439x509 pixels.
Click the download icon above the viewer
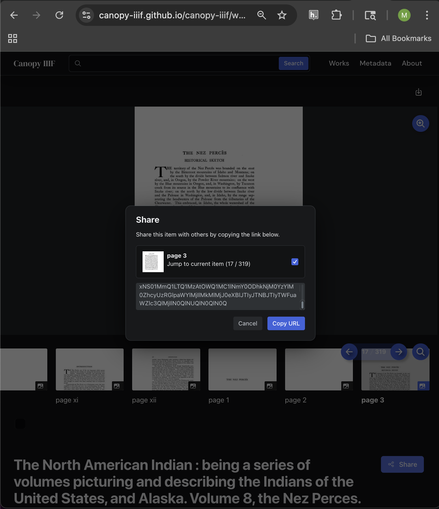pyautogui.click(x=419, y=92)
